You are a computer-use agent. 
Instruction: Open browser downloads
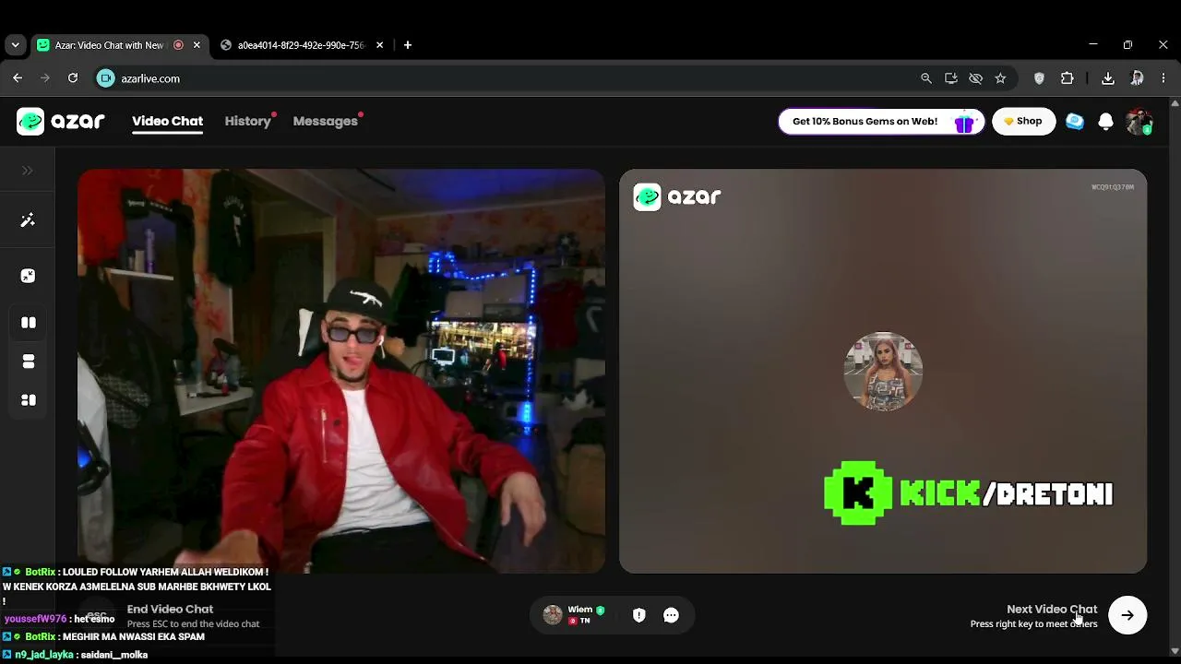tap(1108, 78)
